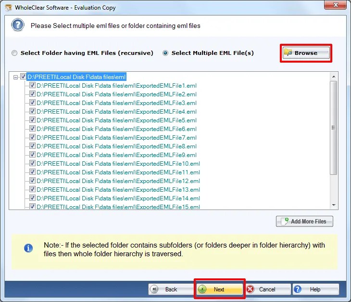Click WholeClear app icon in title bar
Viewport: 351px width, 302px height.
click(x=9, y=7)
